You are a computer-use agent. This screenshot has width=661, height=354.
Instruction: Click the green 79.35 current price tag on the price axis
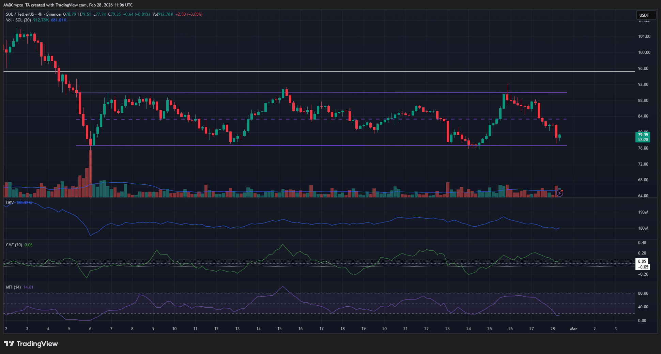(x=643, y=135)
